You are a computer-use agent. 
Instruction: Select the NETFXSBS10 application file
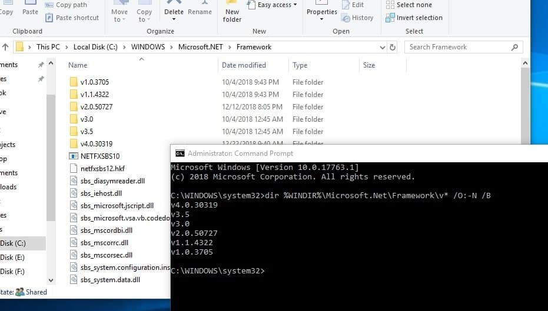[x=99, y=156]
